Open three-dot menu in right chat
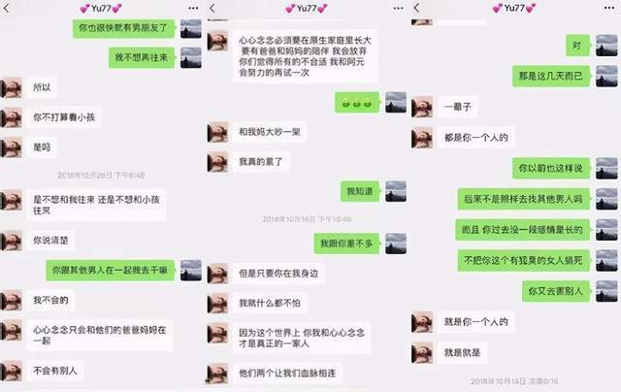621x392 pixels. click(609, 8)
